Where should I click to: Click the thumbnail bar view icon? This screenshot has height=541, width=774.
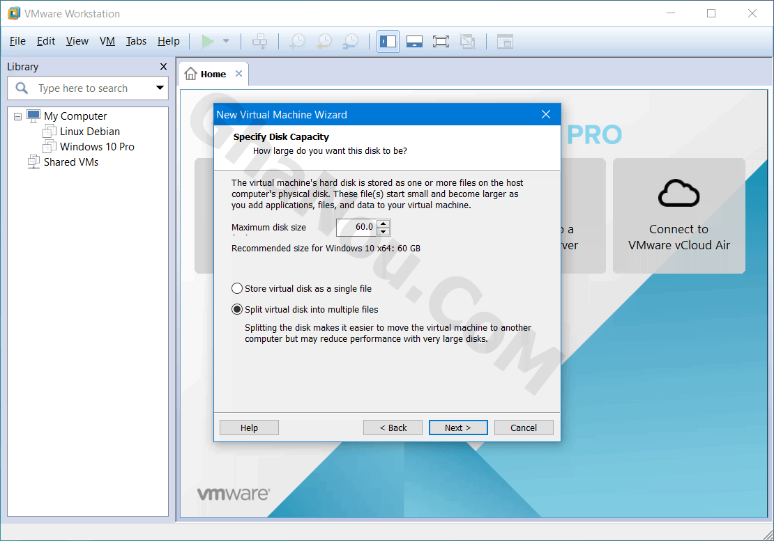(x=414, y=41)
